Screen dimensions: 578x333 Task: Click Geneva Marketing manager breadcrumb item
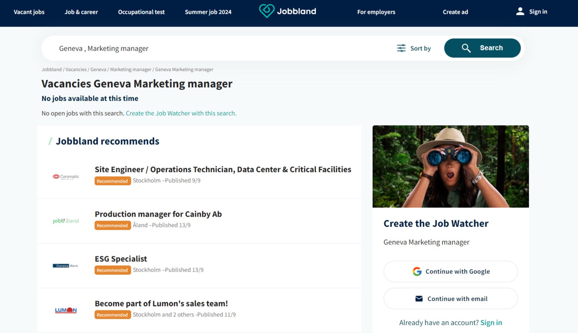pyautogui.click(x=184, y=70)
